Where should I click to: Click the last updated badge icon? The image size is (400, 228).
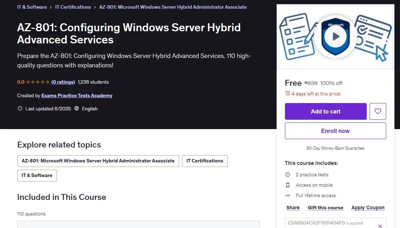coord(20,109)
